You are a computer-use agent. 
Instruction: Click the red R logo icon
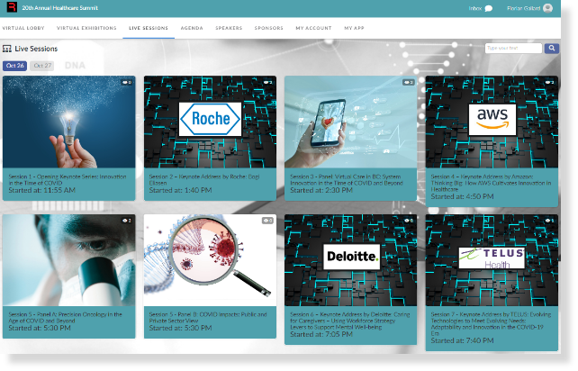[x=12, y=6]
